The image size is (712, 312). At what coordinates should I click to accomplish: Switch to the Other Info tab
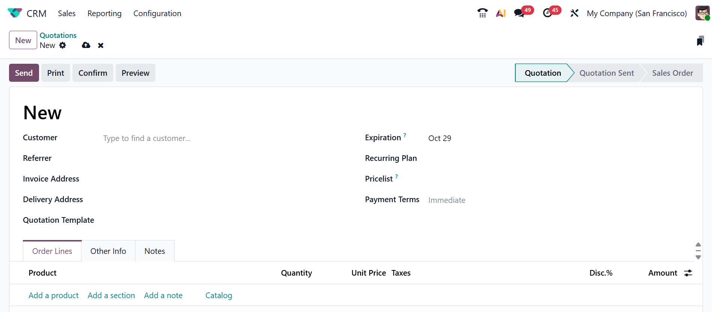coord(108,251)
